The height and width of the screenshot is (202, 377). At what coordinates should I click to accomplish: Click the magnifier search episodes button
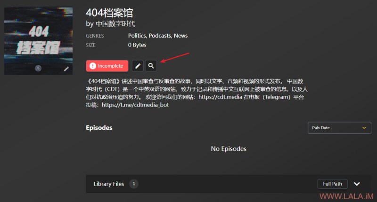pos(151,66)
